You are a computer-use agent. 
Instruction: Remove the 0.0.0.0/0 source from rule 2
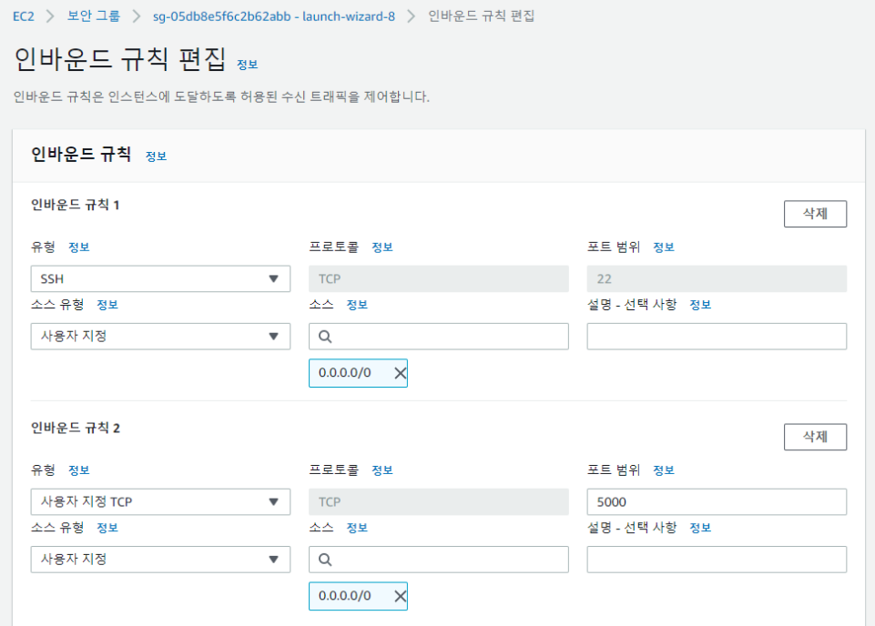[x=400, y=596]
